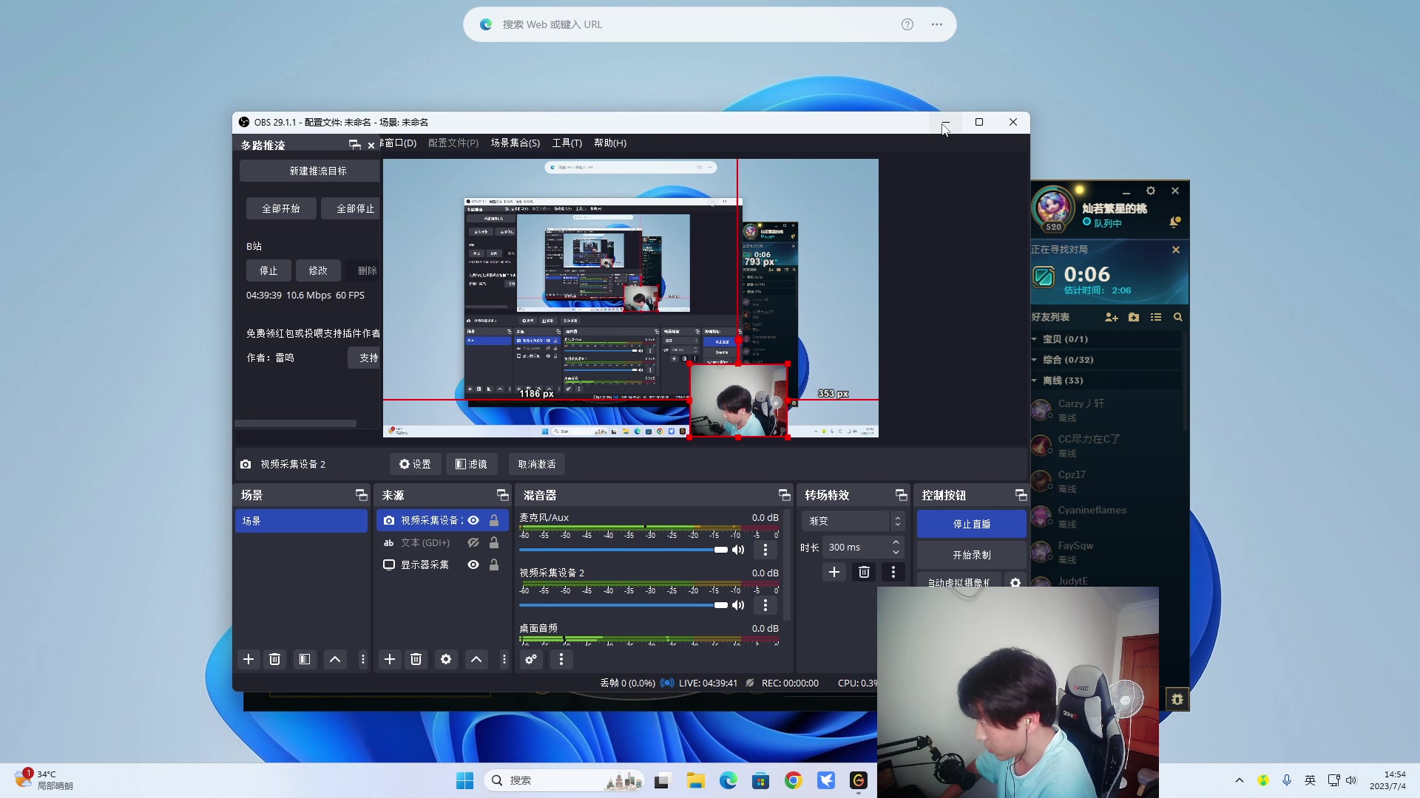Open 视频采集设备 2 mixer options dots
The image size is (1420, 798).
click(765, 605)
